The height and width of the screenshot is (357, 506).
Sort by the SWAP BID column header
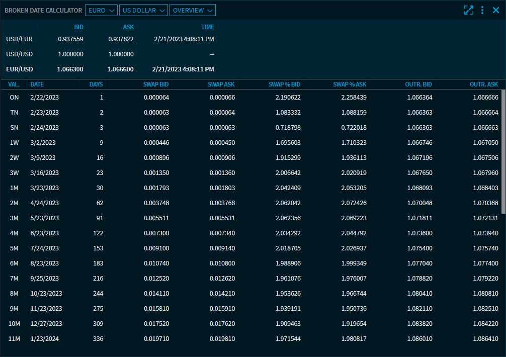click(156, 84)
